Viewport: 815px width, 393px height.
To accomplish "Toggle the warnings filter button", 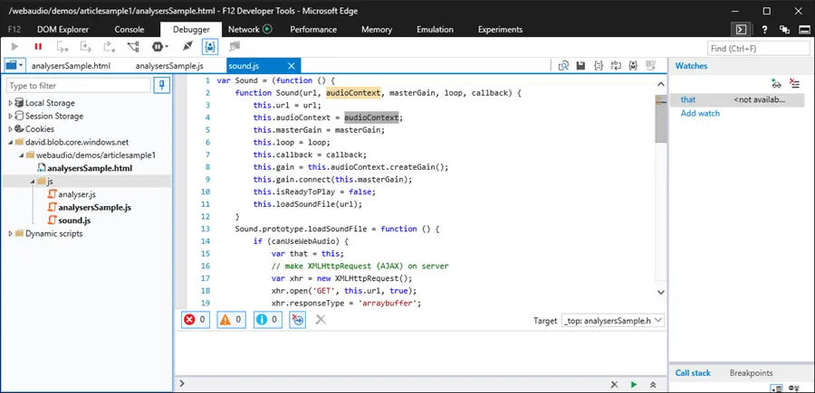I will pos(231,320).
